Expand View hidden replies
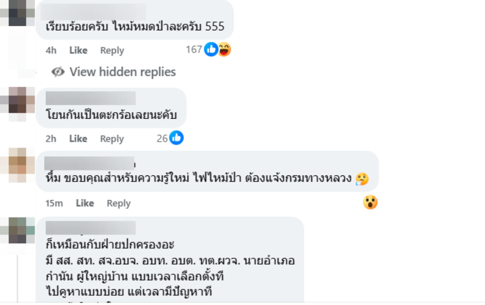The image size is (485, 305). pos(122,72)
